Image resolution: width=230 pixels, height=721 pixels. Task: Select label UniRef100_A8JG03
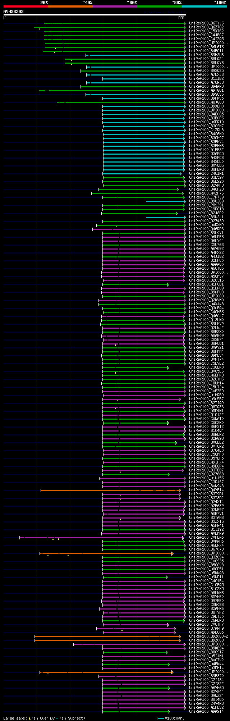point(206,102)
